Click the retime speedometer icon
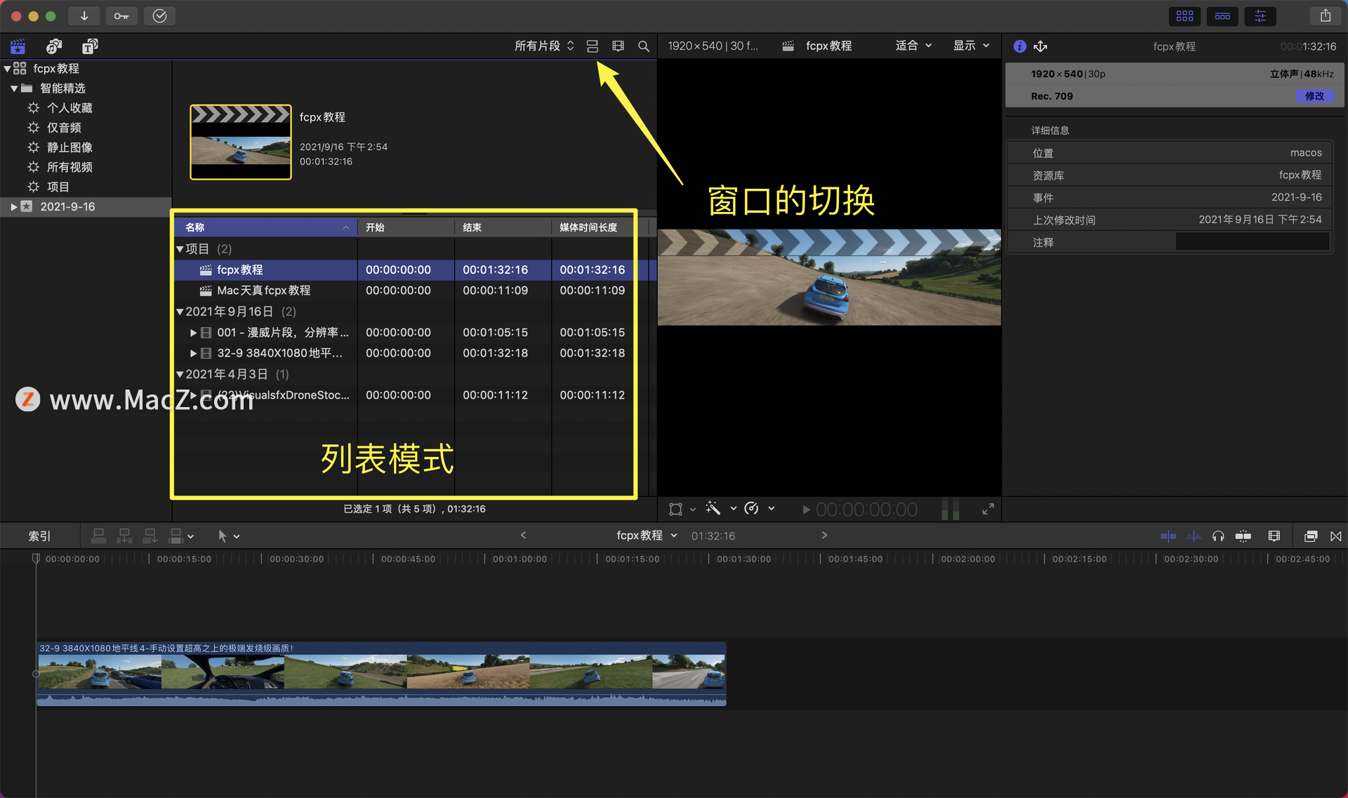 coord(751,508)
